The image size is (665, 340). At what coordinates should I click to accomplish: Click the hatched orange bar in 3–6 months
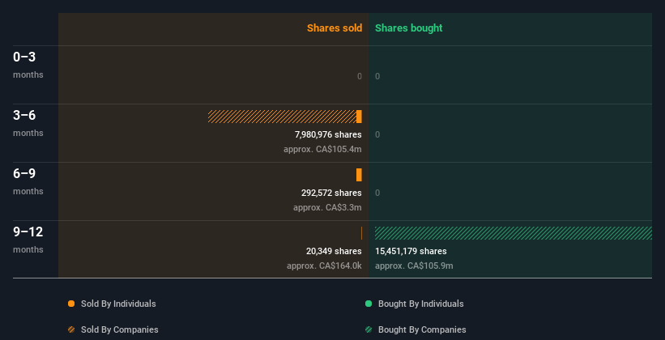point(282,117)
